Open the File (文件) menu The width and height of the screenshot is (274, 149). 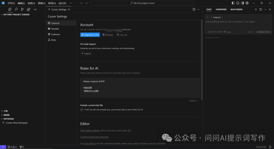[x=11, y=3]
